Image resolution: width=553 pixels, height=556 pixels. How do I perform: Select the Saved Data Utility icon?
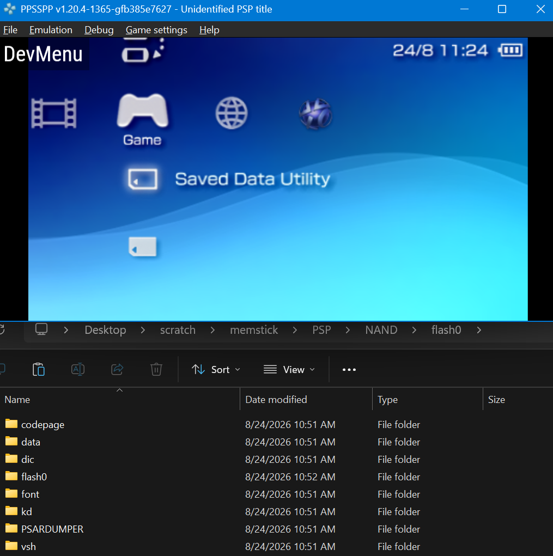(x=143, y=179)
